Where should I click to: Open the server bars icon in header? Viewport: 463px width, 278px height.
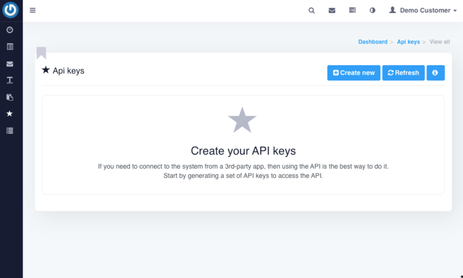coord(352,10)
